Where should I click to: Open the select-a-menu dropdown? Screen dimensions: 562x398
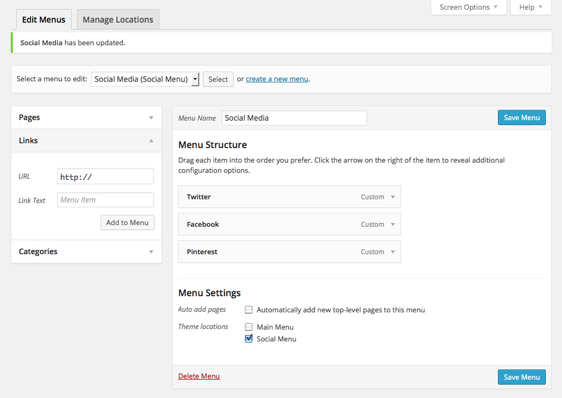point(145,79)
